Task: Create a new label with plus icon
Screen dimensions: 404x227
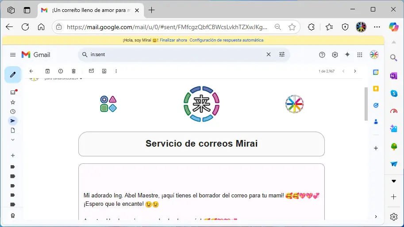Action: point(13,155)
